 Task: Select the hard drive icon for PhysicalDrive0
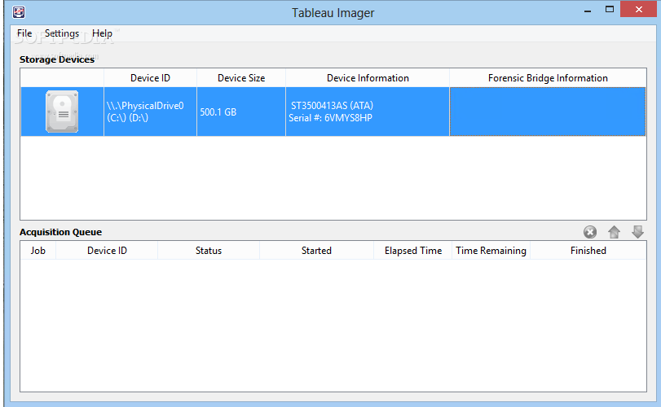pyautogui.click(x=62, y=112)
